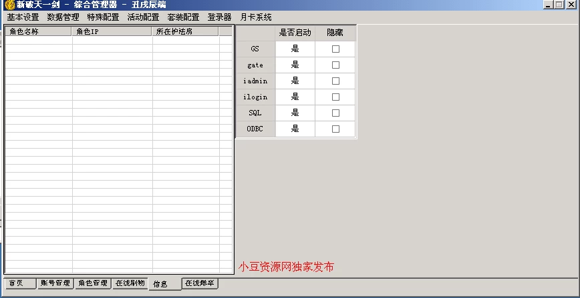Switch to the 首页 tab
Image resolution: width=580 pixels, height=298 pixels.
(x=20, y=283)
